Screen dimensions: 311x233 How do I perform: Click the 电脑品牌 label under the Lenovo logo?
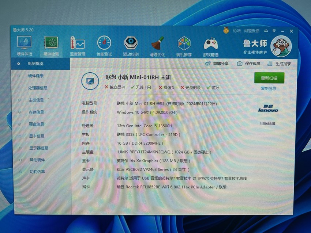[x=268, y=123]
